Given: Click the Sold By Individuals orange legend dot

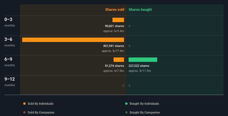Looking at the screenshot, I should (x=24, y=104).
